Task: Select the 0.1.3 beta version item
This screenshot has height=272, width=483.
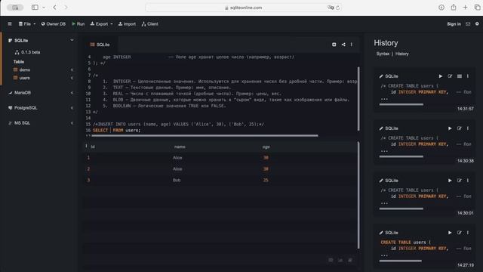Action: tap(27, 52)
